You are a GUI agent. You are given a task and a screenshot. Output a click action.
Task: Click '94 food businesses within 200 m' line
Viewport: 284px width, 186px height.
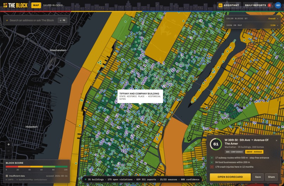tap(233, 162)
